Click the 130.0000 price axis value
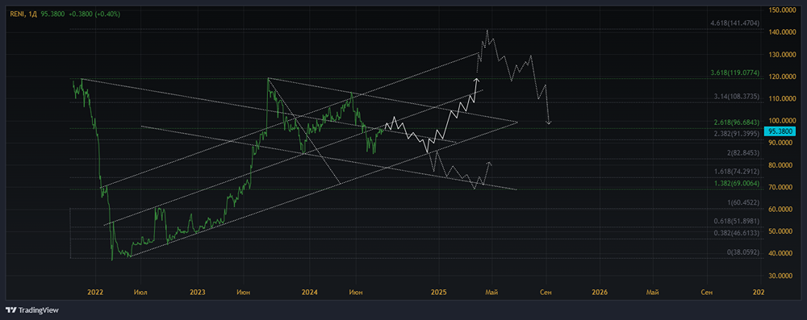 [782, 55]
